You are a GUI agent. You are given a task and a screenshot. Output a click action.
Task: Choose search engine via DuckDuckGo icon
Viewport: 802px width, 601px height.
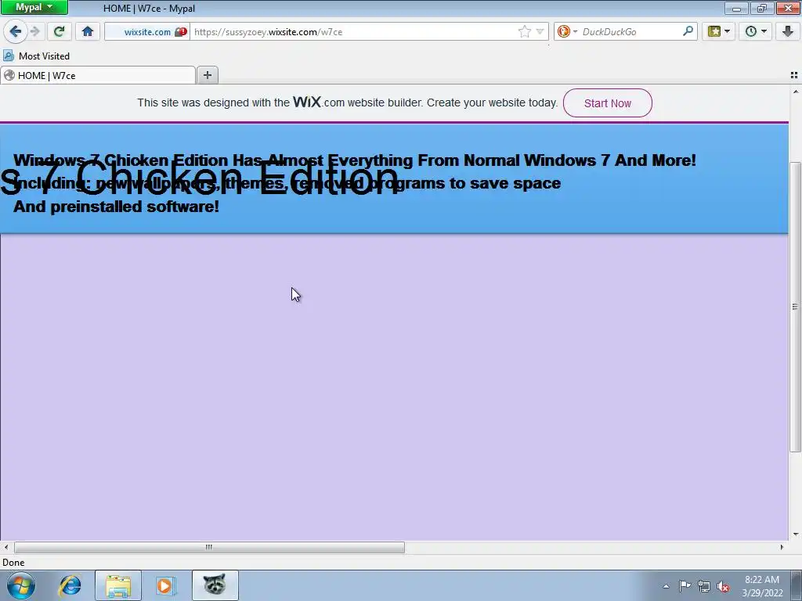tap(567, 31)
